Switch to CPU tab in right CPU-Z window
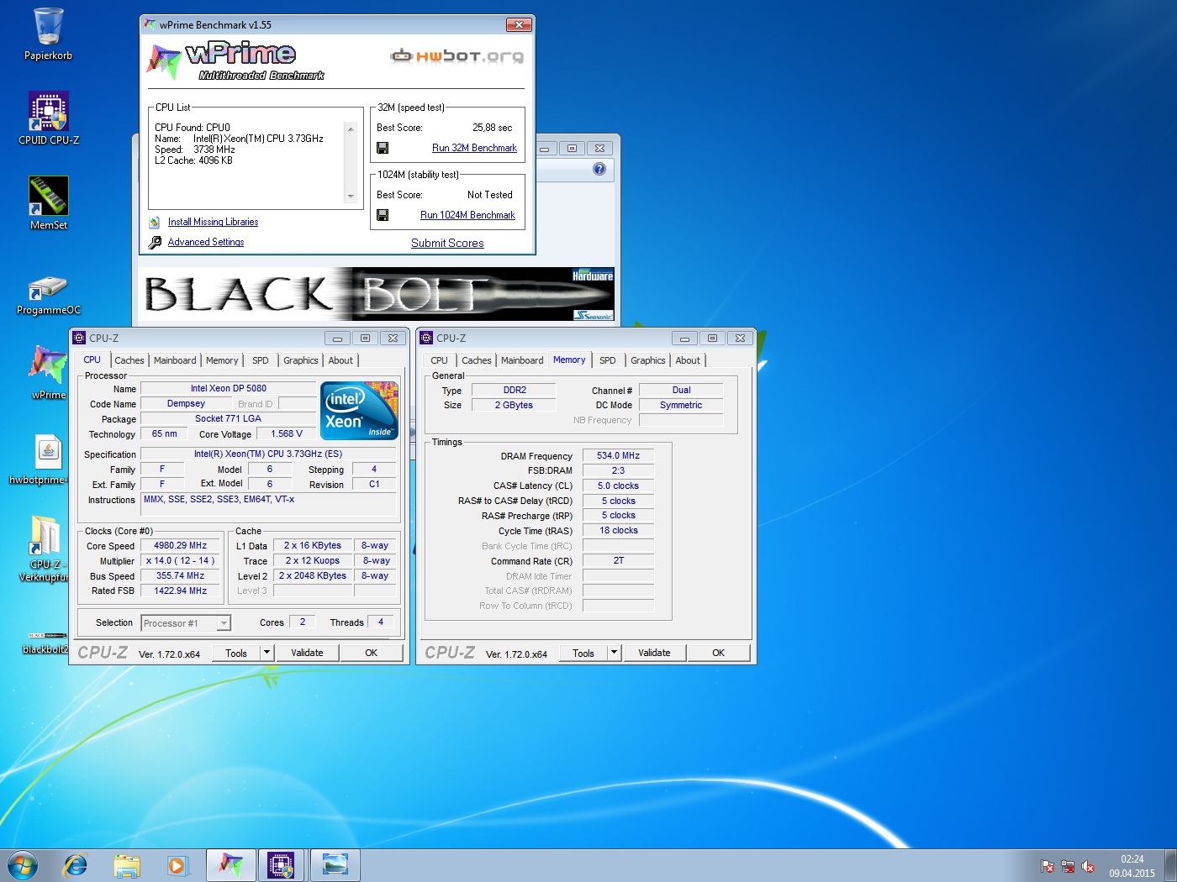The height and width of the screenshot is (882, 1177). pos(439,360)
